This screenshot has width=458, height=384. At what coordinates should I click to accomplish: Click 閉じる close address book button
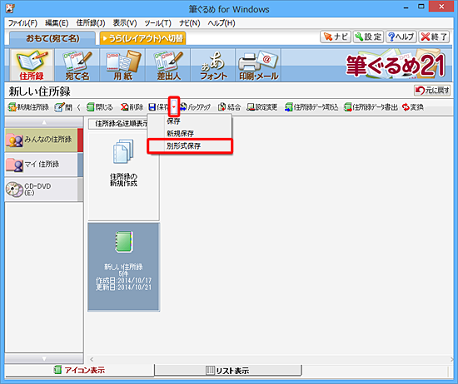click(x=100, y=107)
